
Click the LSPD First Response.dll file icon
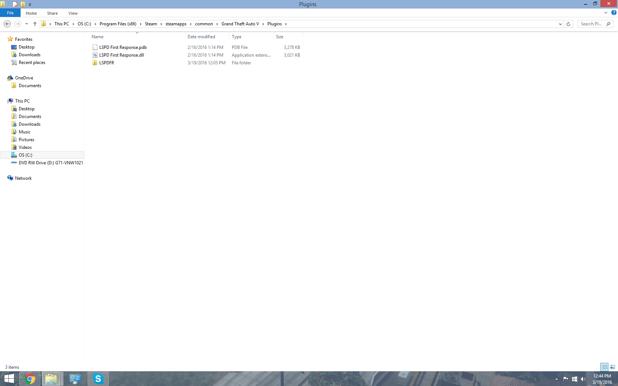point(95,55)
